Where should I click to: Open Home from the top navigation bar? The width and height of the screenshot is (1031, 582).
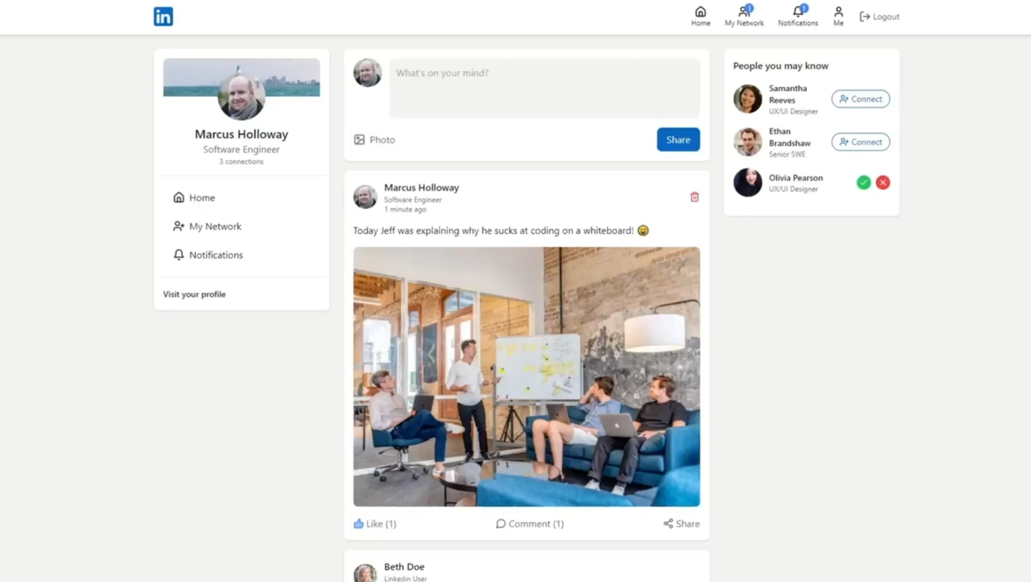click(x=700, y=16)
